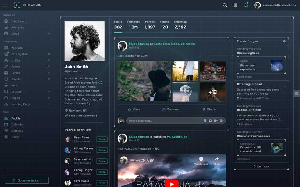
Task: Follow Noor Rowe
Action: tap(102, 139)
